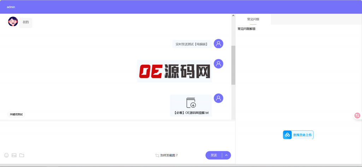Click the 关键词测试 quick reply tag
The image size is (362, 167).
point(16,114)
